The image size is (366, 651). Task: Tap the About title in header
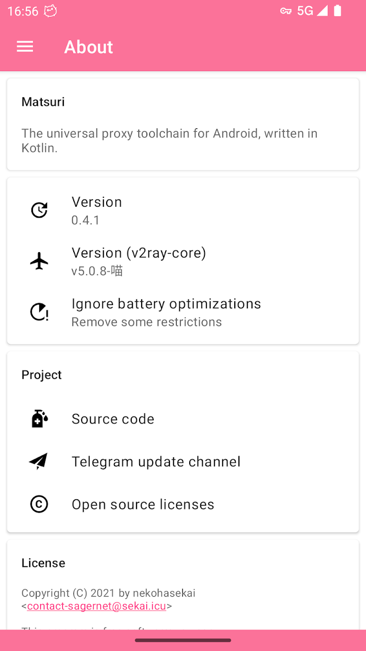[88, 47]
